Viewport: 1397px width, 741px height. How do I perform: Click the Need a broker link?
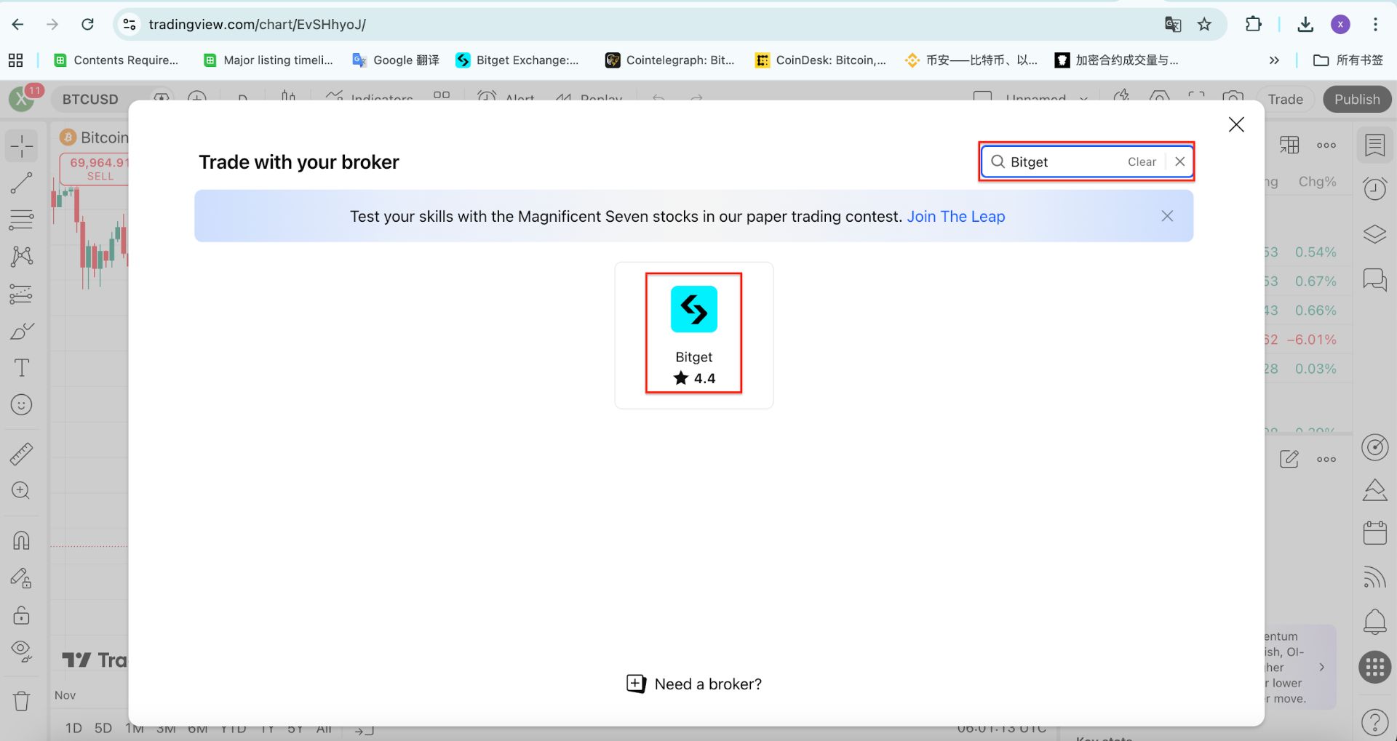pos(694,684)
